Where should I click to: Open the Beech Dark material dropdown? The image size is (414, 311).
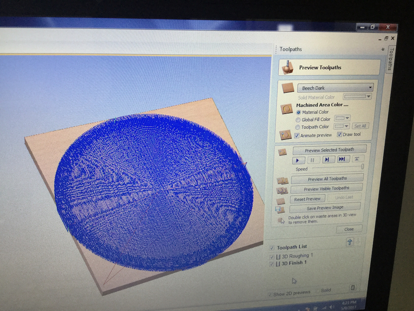pos(335,87)
